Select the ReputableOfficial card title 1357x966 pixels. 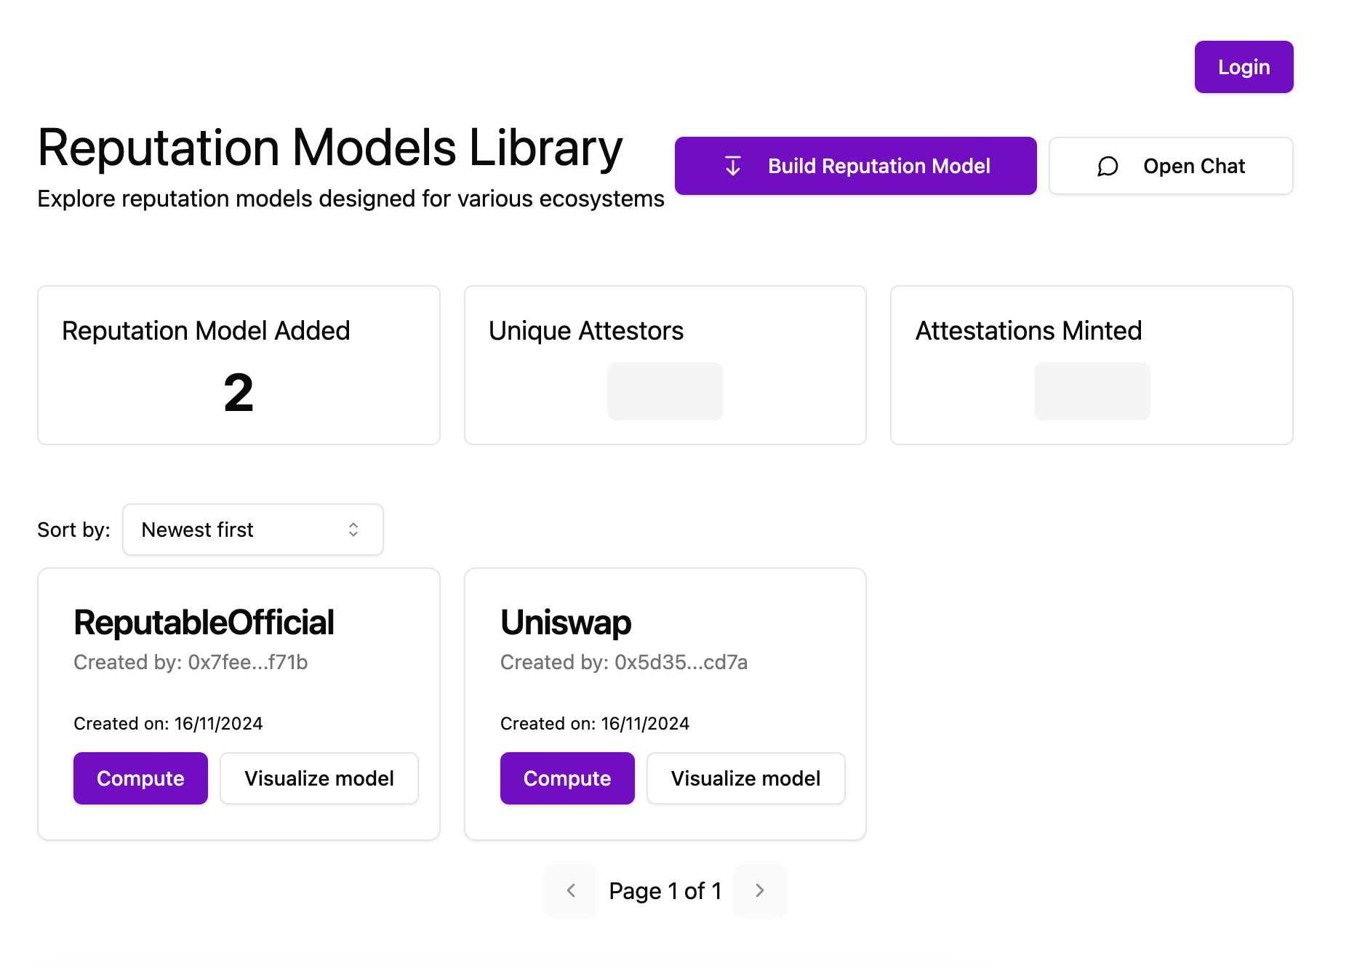click(x=204, y=623)
